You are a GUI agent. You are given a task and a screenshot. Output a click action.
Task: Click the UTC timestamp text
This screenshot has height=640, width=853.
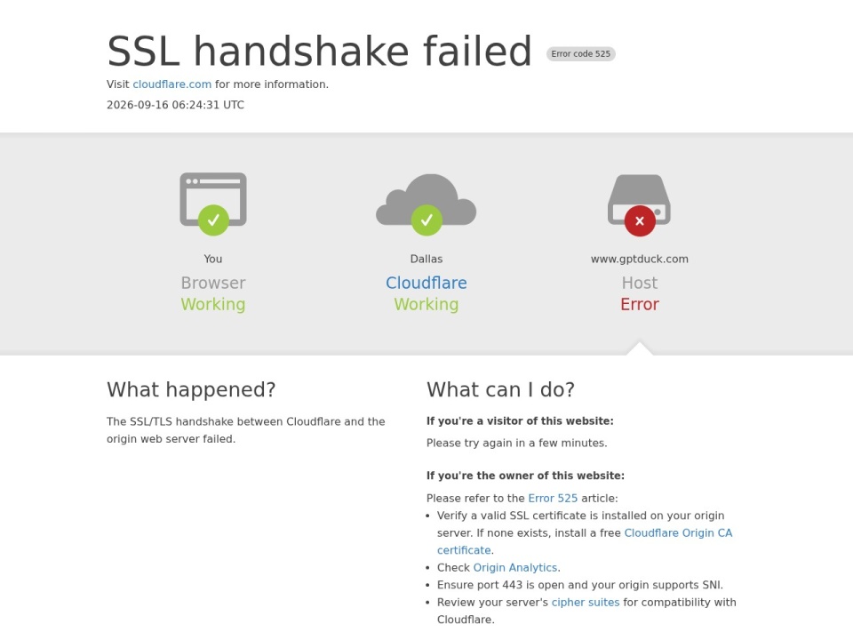(175, 105)
